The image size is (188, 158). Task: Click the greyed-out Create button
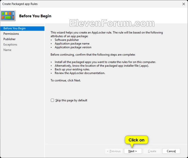click(152, 151)
